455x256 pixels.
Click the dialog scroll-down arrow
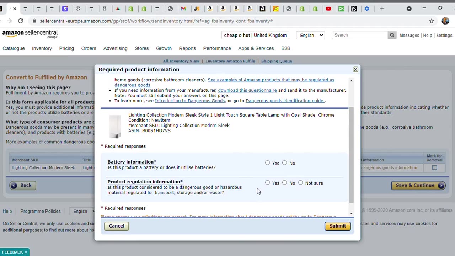351,213
